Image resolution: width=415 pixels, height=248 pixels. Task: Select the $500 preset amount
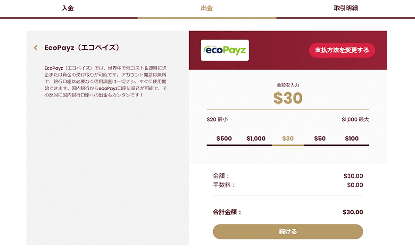pyautogui.click(x=224, y=139)
